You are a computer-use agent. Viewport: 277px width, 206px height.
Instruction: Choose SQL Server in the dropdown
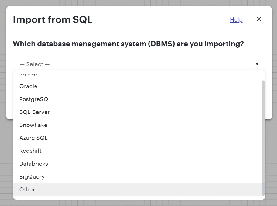click(35, 112)
